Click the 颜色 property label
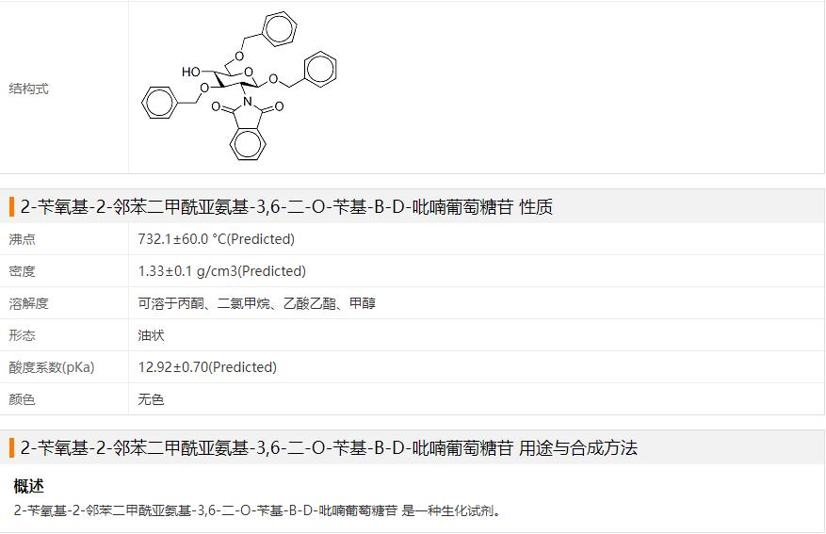Screen dimensions: 826x534 23,399
